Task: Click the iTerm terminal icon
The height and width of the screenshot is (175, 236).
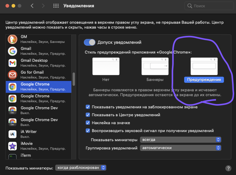Action: click(x=13, y=157)
